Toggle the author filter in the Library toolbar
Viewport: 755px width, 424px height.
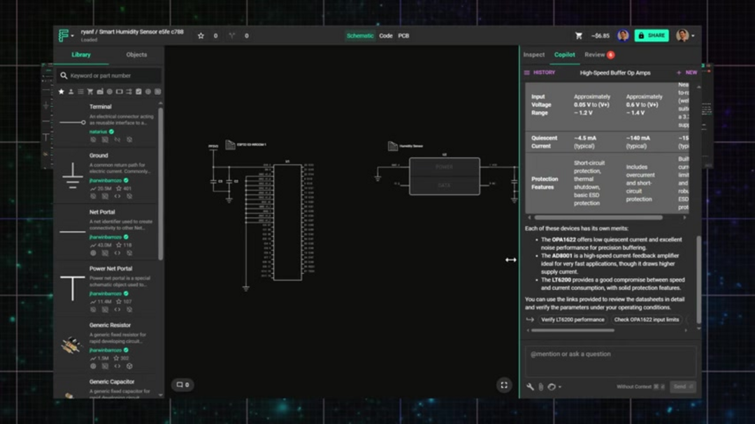pyautogui.click(x=71, y=91)
